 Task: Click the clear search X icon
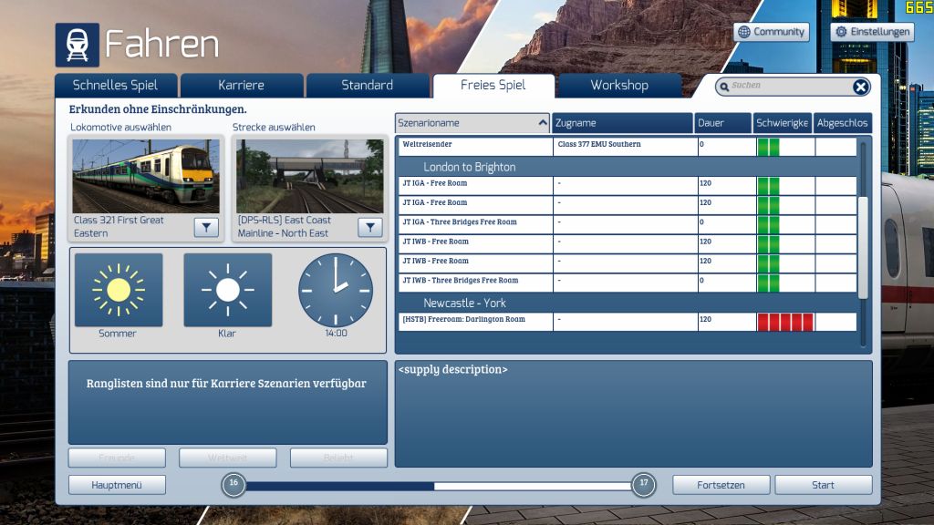(860, 87)
